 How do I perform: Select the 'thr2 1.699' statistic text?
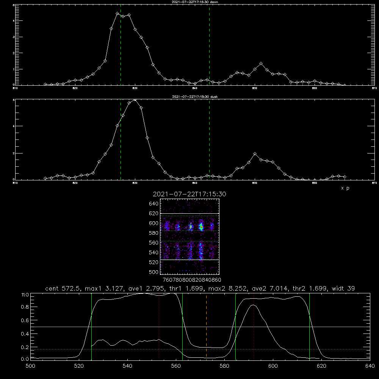click(x=310, y=288)
